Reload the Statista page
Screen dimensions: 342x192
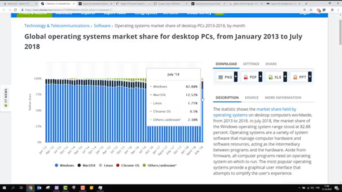pyautogui.click(x=15, y=10)
